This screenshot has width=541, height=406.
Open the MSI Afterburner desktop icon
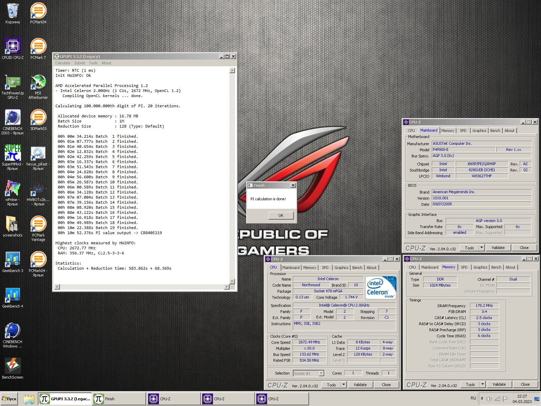pyautogui.click(x=38, y=87)
